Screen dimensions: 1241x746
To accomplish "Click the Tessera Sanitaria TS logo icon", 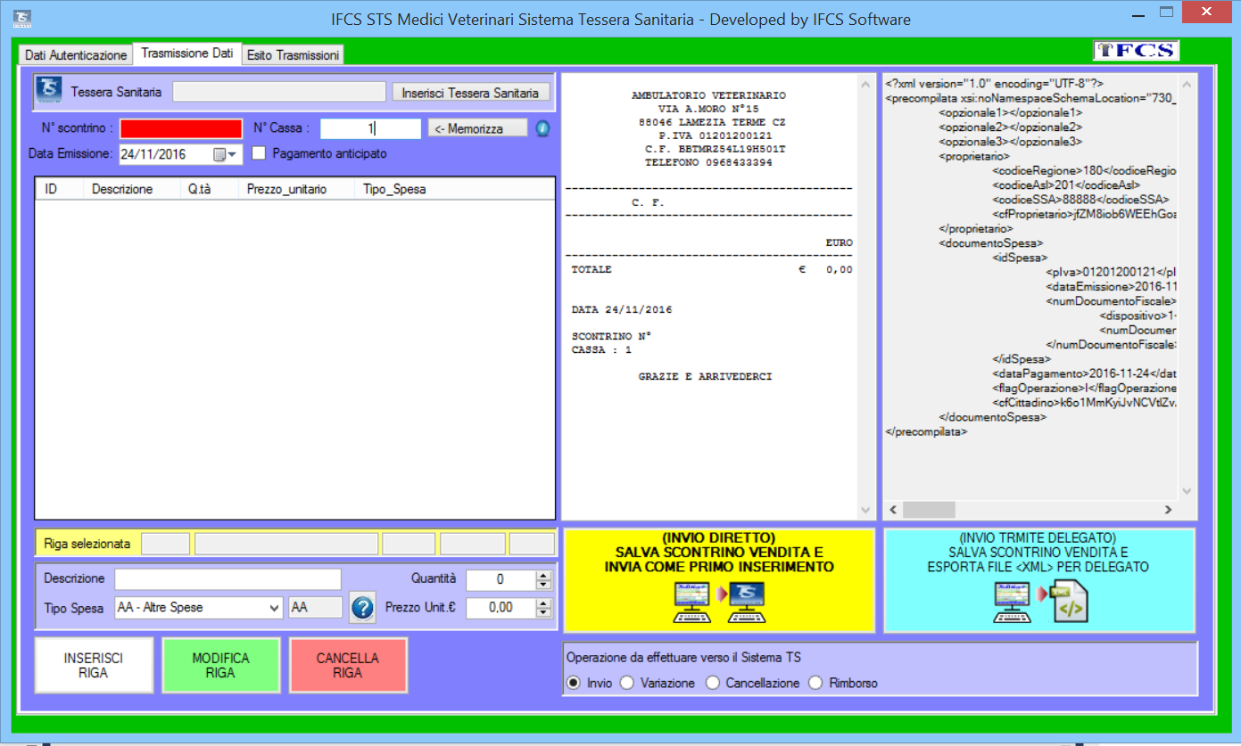I will (50, 90).
